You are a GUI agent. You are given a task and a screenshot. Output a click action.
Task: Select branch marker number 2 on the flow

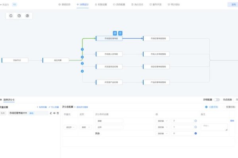click(x=82, y=57)
